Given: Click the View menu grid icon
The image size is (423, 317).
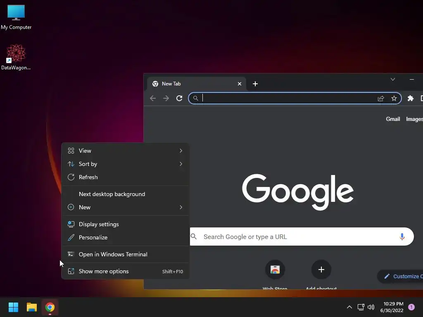Looking at the screenshot, I should tap(71, 151).
